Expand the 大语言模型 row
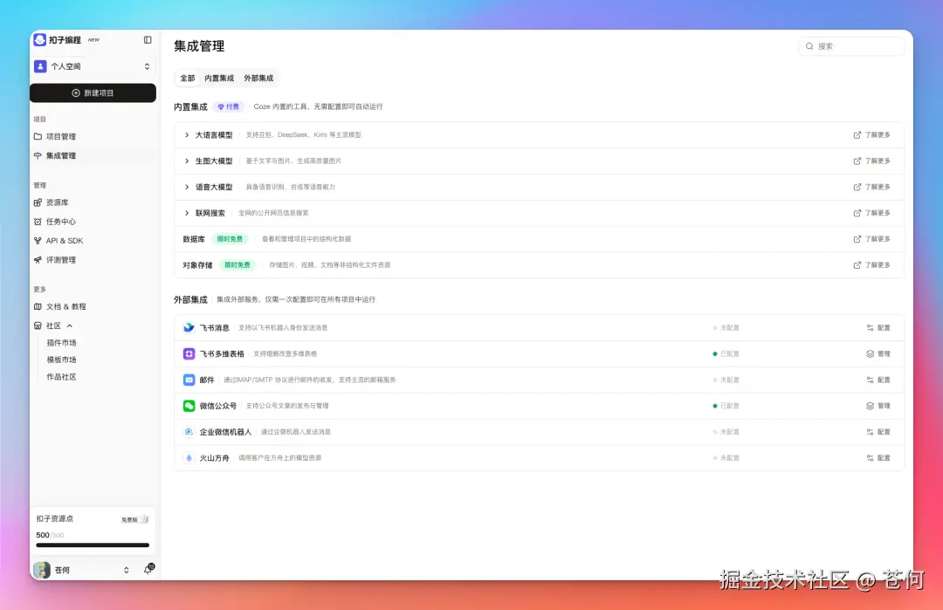This screenshot has height=610, width=943. tap(186, 134)
